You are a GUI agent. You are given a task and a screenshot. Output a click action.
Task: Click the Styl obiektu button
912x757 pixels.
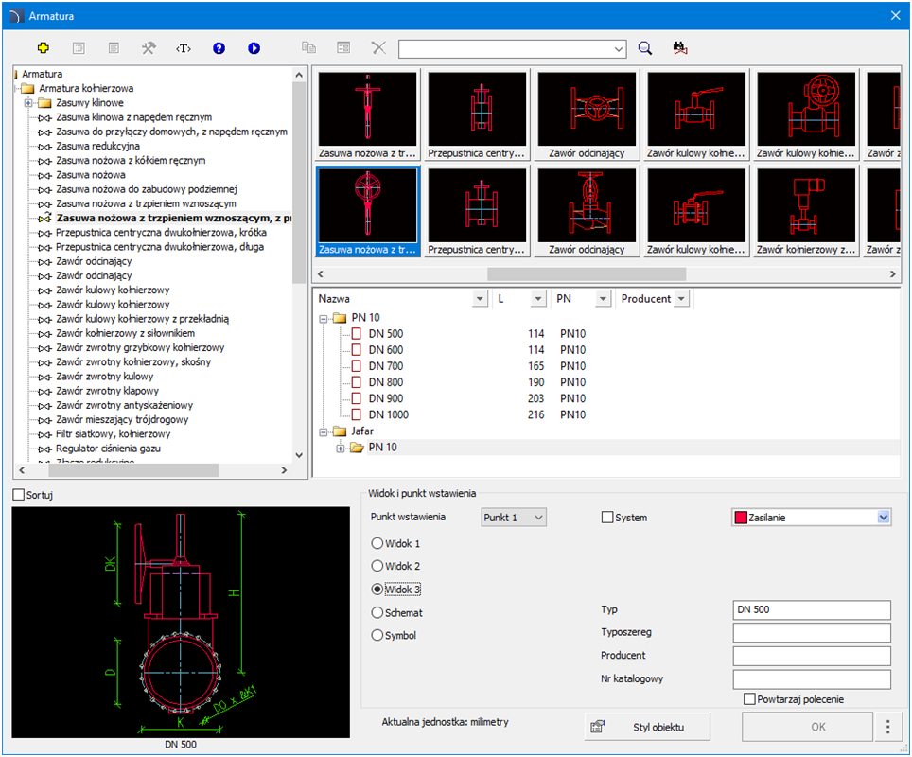tap(648, 727)
